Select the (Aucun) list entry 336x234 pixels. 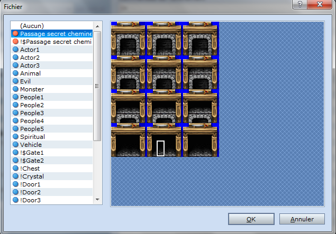click(x=52, y=26)
